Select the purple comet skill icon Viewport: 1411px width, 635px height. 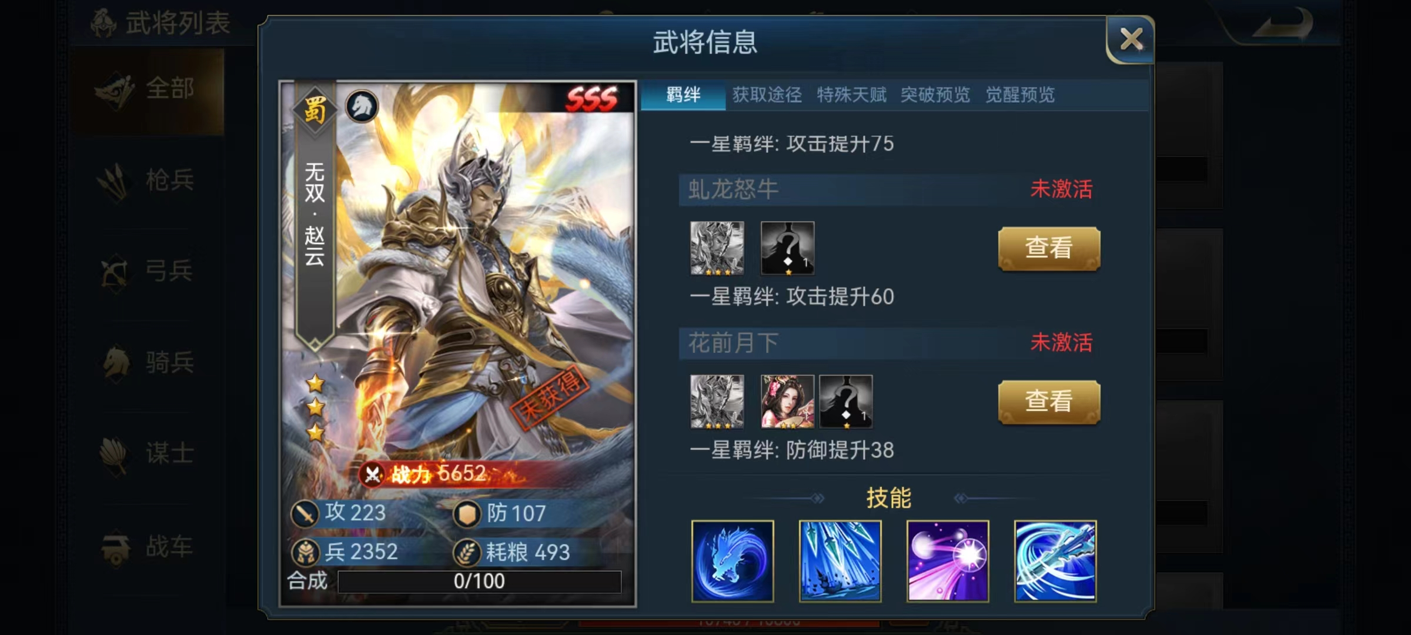pos(948,561)
